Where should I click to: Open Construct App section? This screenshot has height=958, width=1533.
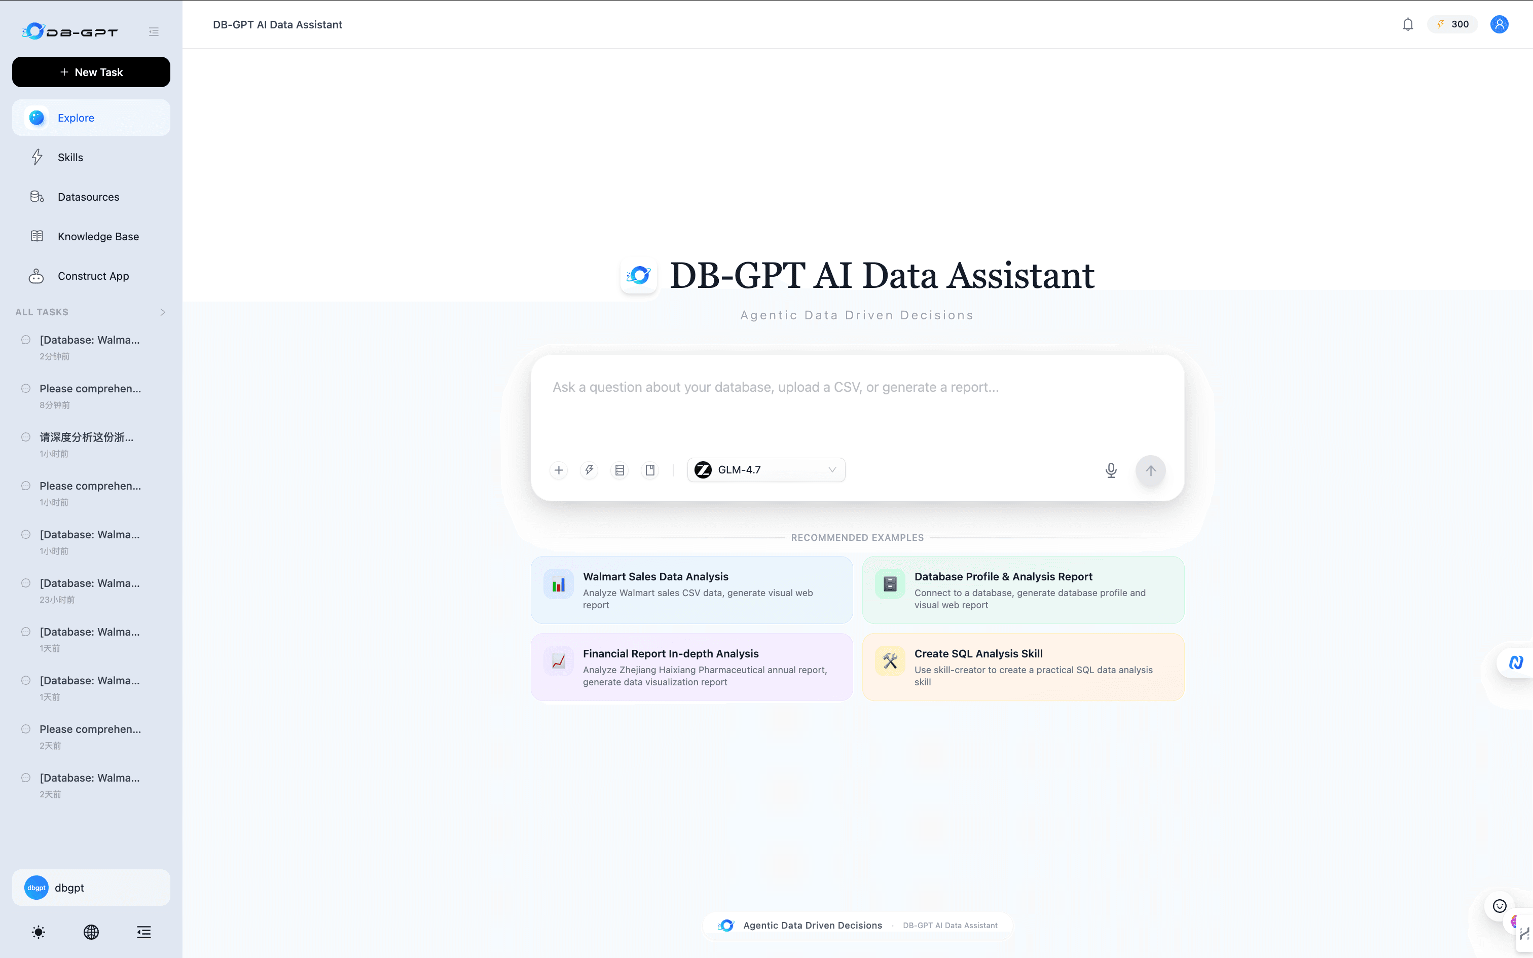coord(94,276)
